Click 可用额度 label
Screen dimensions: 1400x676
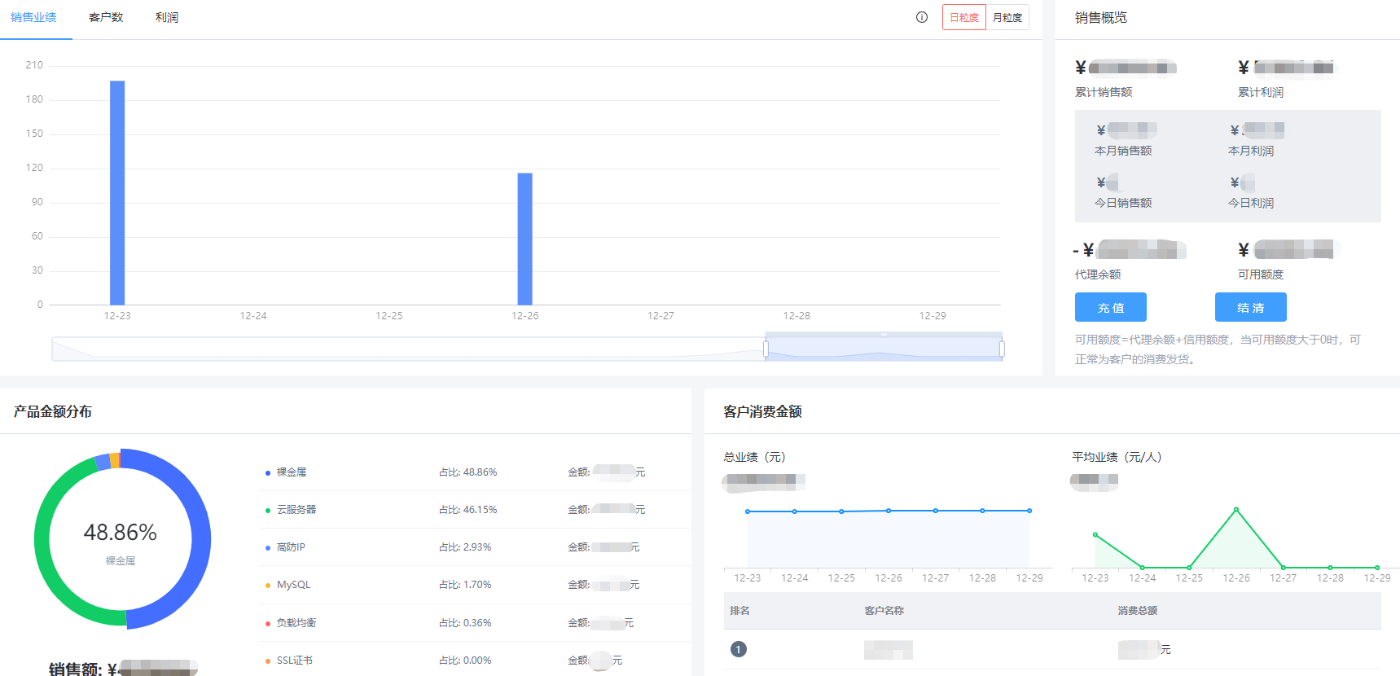pyautogui.click(x=1261, y=274)
